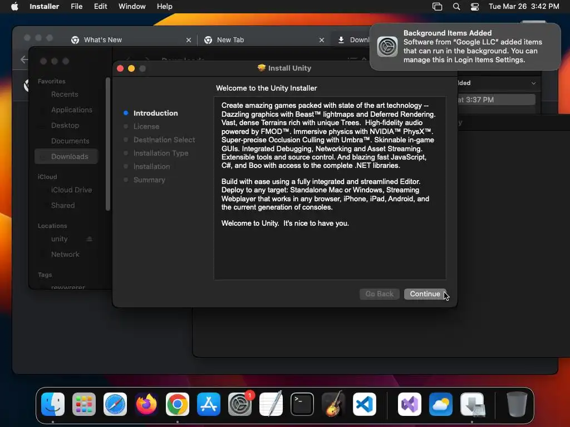Open the cloud weather app in Dock
Image resolution: width=570 pixels, height=427 pixels.
click(441, 404)
